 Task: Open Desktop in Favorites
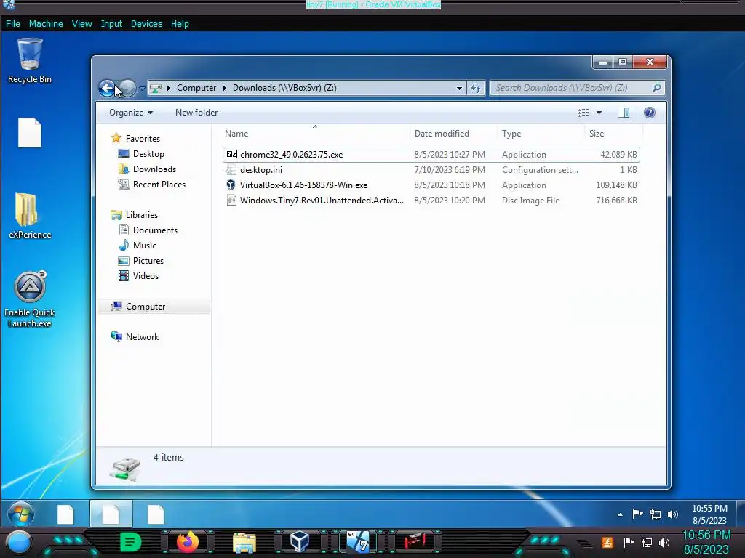pos(148,154)
